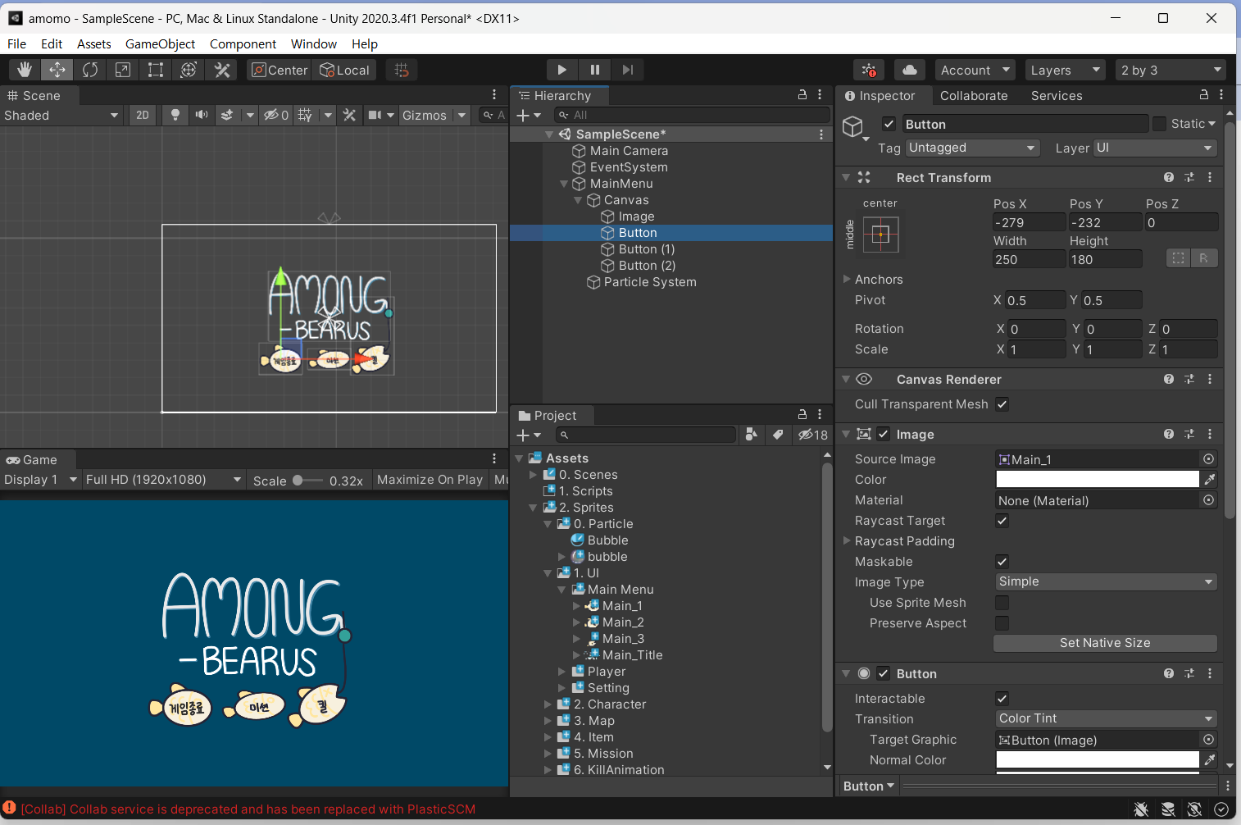Screen dimensions: 1241x825
Task: Open the Layers dropdown
Action: (x=1065, y=70)
